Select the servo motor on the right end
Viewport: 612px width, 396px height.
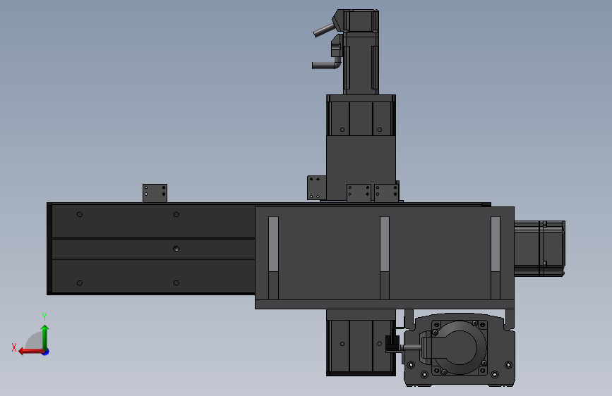[x=539, y=249]
